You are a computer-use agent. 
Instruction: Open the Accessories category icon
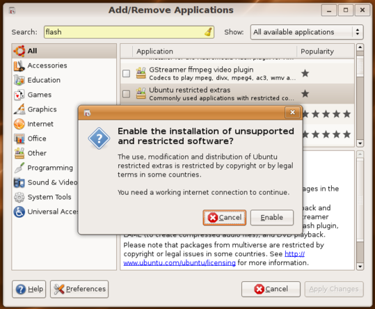pyautogui.click(x=19, y=65)
